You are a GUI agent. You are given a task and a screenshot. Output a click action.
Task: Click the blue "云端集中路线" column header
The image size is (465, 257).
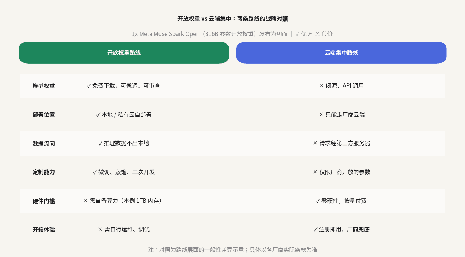pyautogui.click(x=341, y=52)
